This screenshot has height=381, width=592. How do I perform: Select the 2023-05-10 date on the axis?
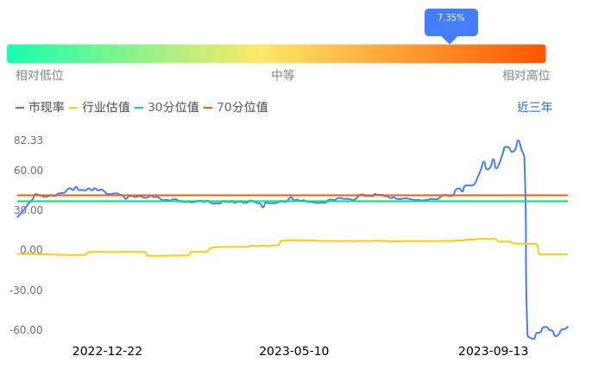coord(293,351)
